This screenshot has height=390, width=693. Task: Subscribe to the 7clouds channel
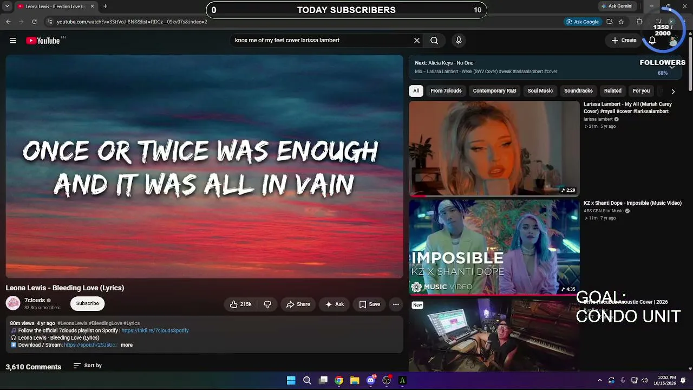point(87,303)
